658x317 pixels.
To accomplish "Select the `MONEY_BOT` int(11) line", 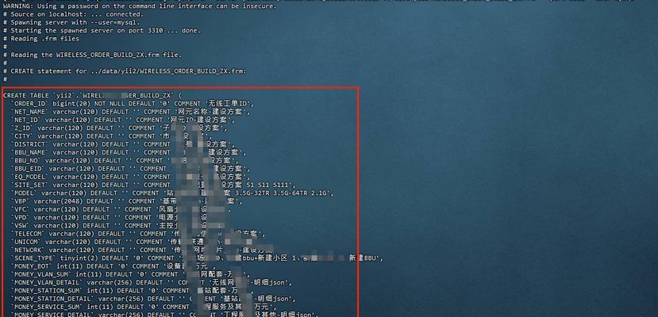I will coord(114,266).
